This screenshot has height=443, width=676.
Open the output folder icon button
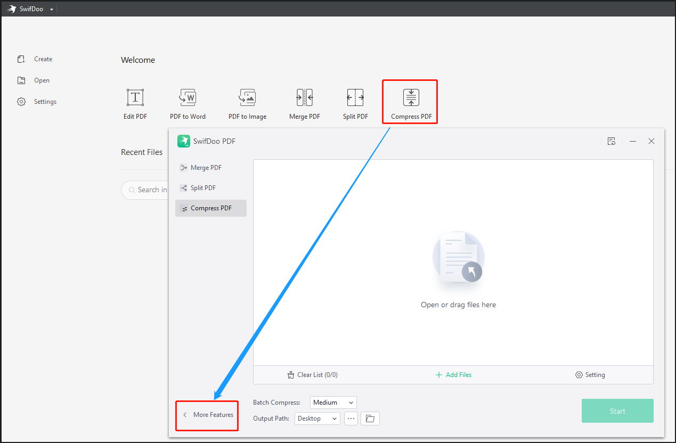pyautogui.click(x=370, y=419)
